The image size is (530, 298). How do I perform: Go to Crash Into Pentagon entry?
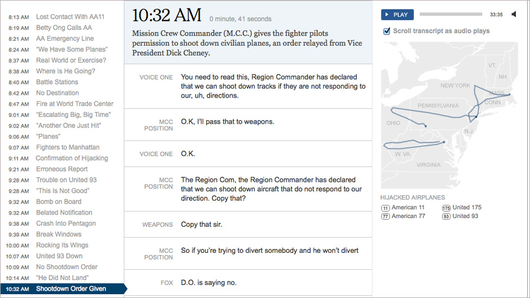[x=66, y=224]
